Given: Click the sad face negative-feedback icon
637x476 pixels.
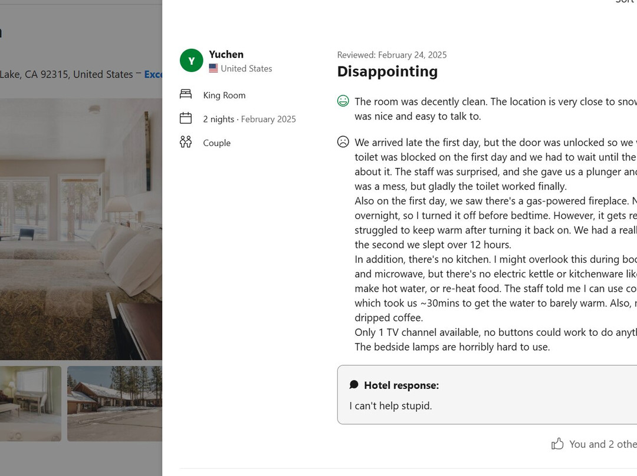Looking at the screenshot, I should 343,142.
